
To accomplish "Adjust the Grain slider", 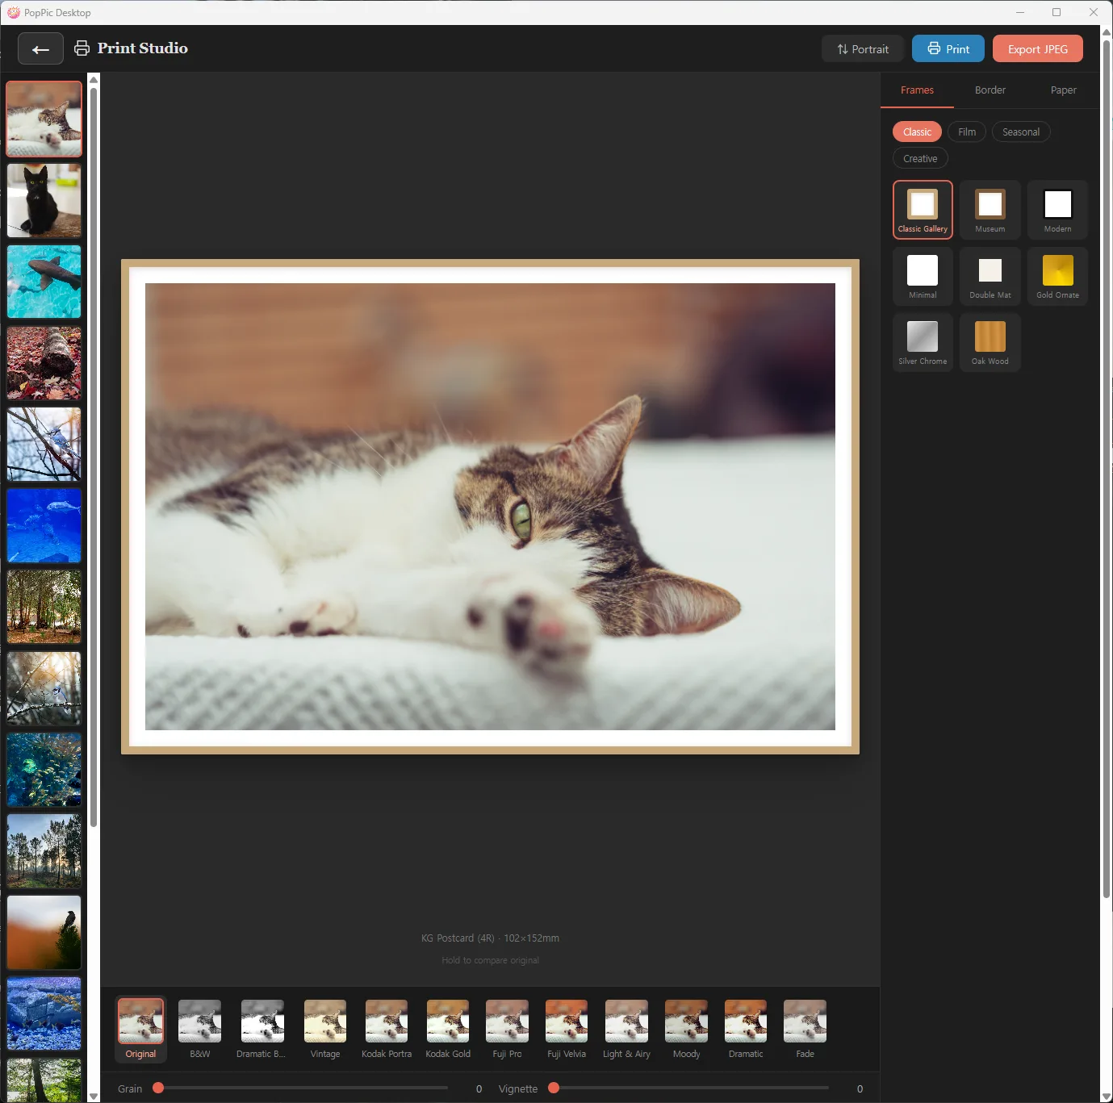I will pyautogui.click(x=302, y=1088).
